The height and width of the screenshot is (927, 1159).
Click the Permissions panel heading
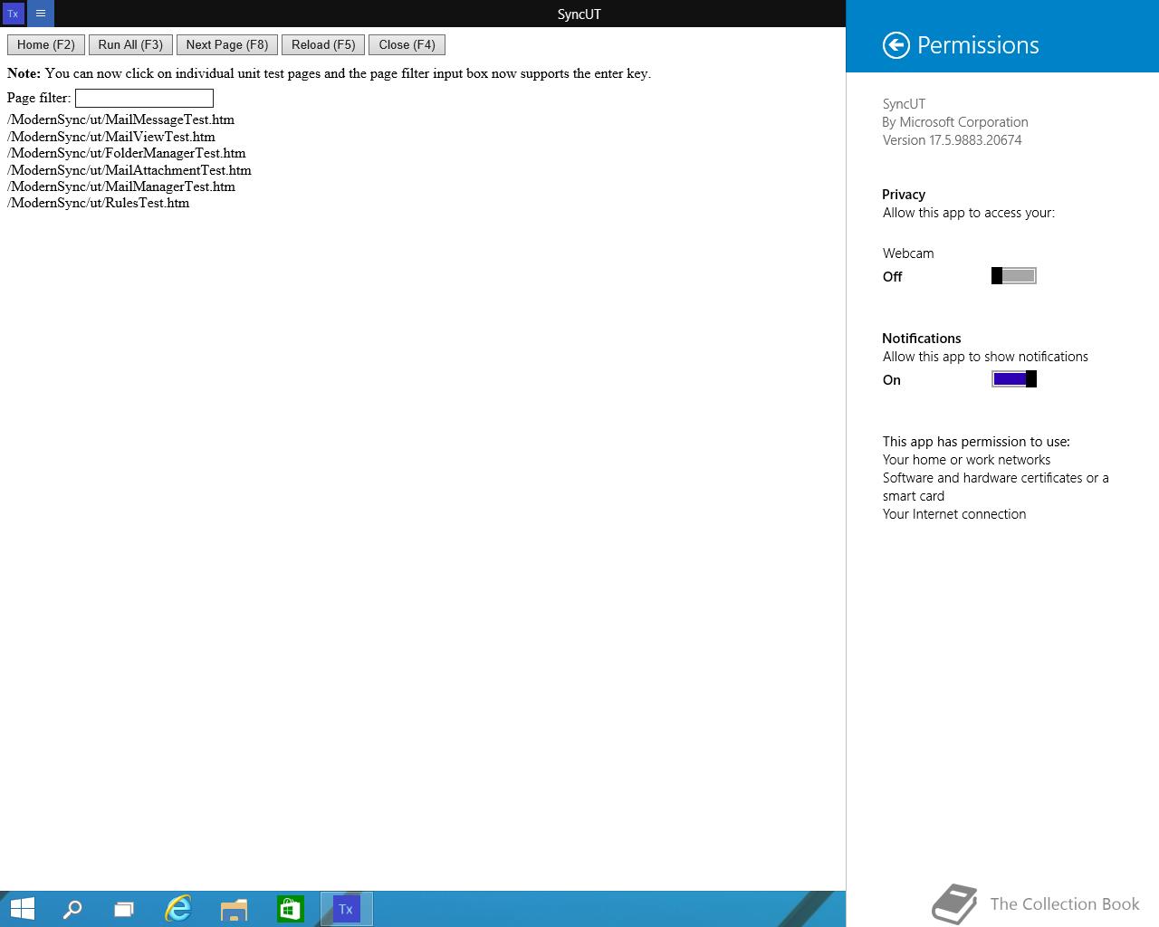[x=978, y=45]
